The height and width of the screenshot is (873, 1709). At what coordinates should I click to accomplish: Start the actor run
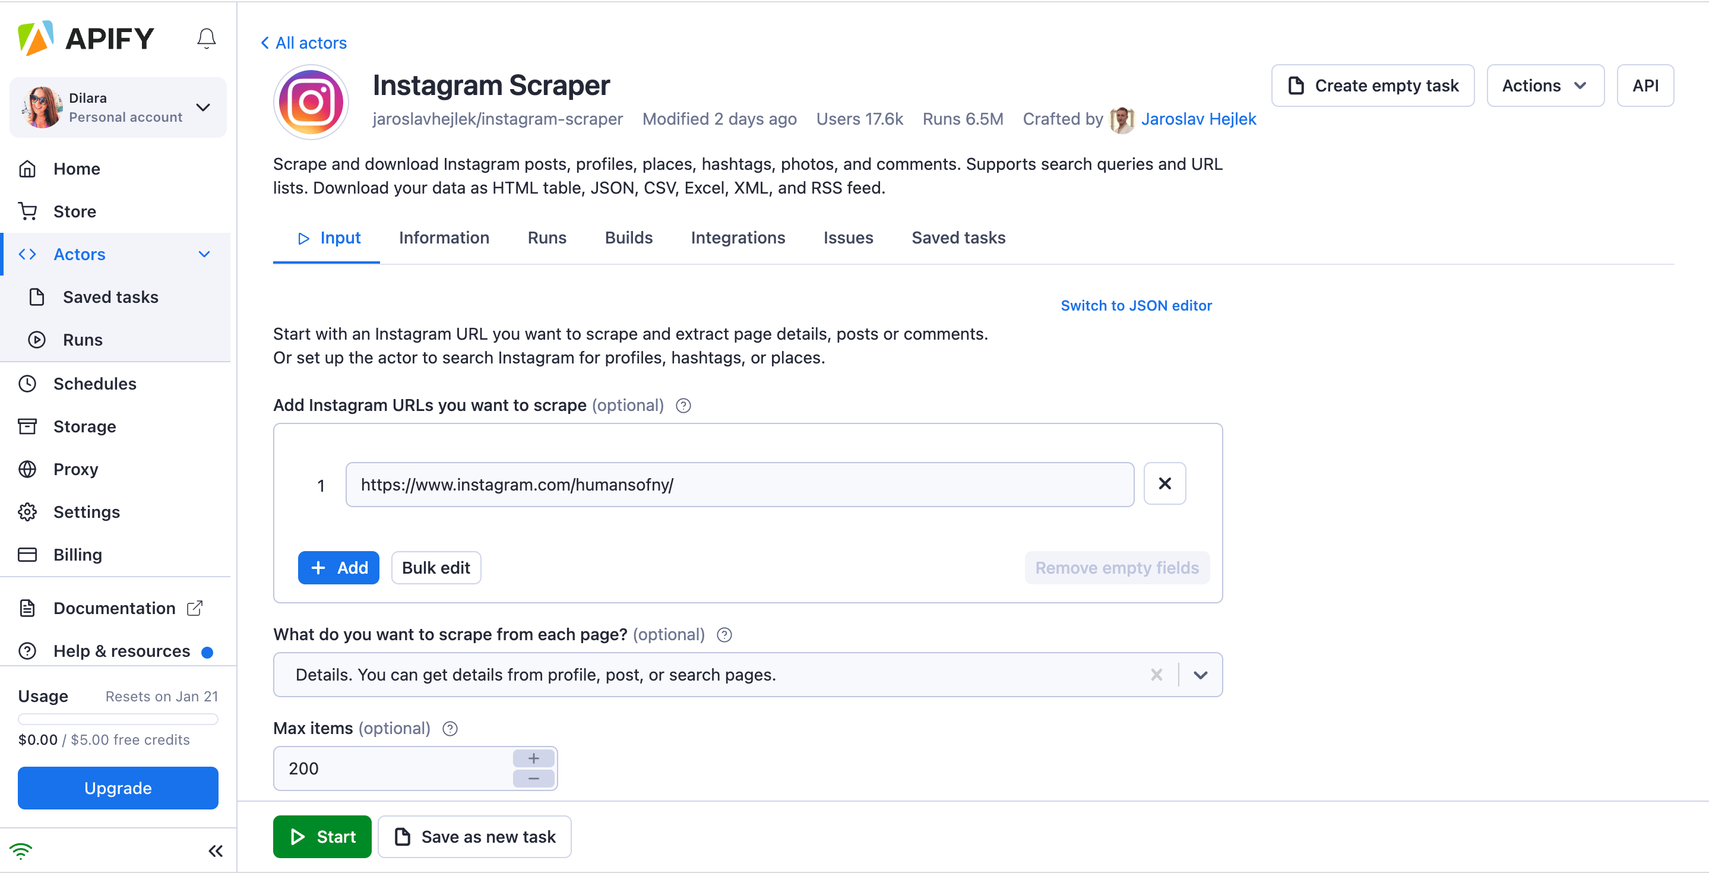tap(322, 837)
